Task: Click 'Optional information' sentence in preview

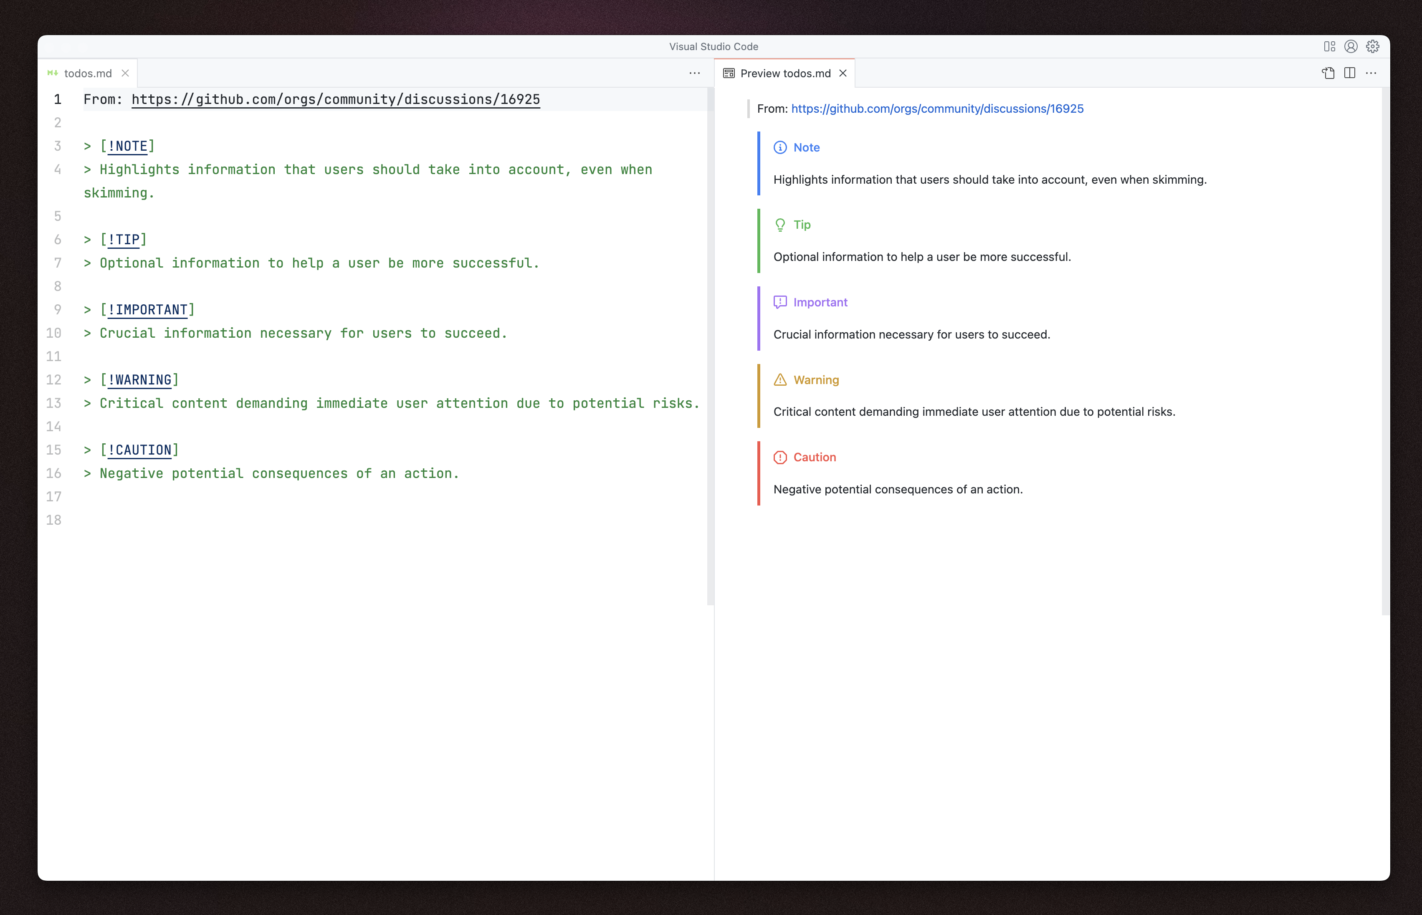Action: [x=922, y=257]
